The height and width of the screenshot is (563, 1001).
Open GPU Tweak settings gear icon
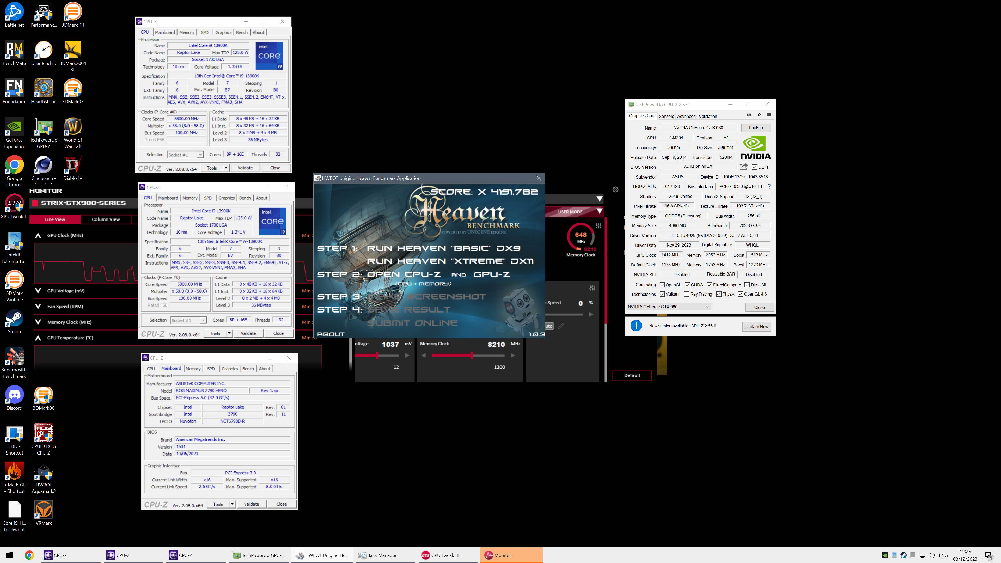[615, 189]
